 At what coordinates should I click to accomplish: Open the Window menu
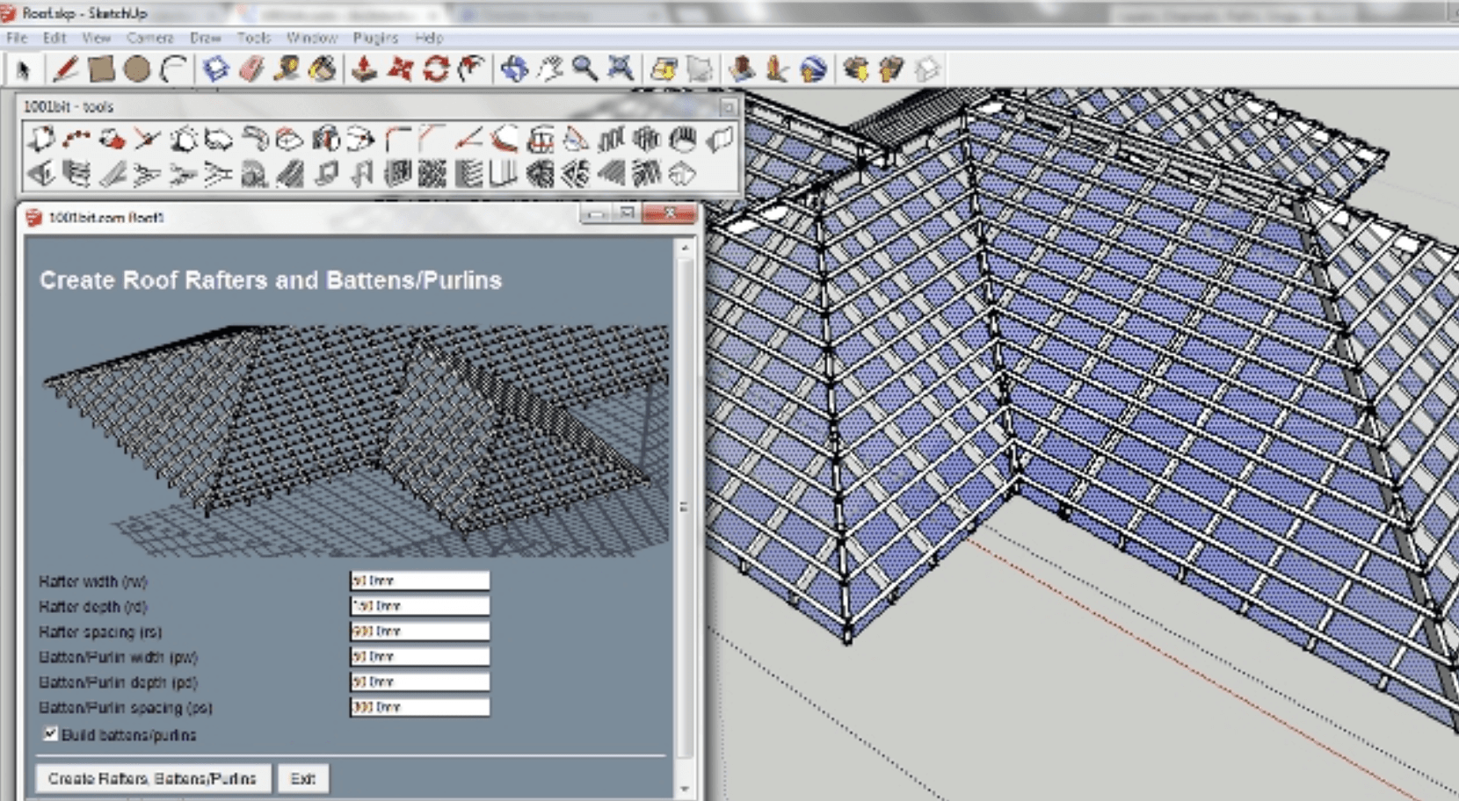[x=312, y=38]
